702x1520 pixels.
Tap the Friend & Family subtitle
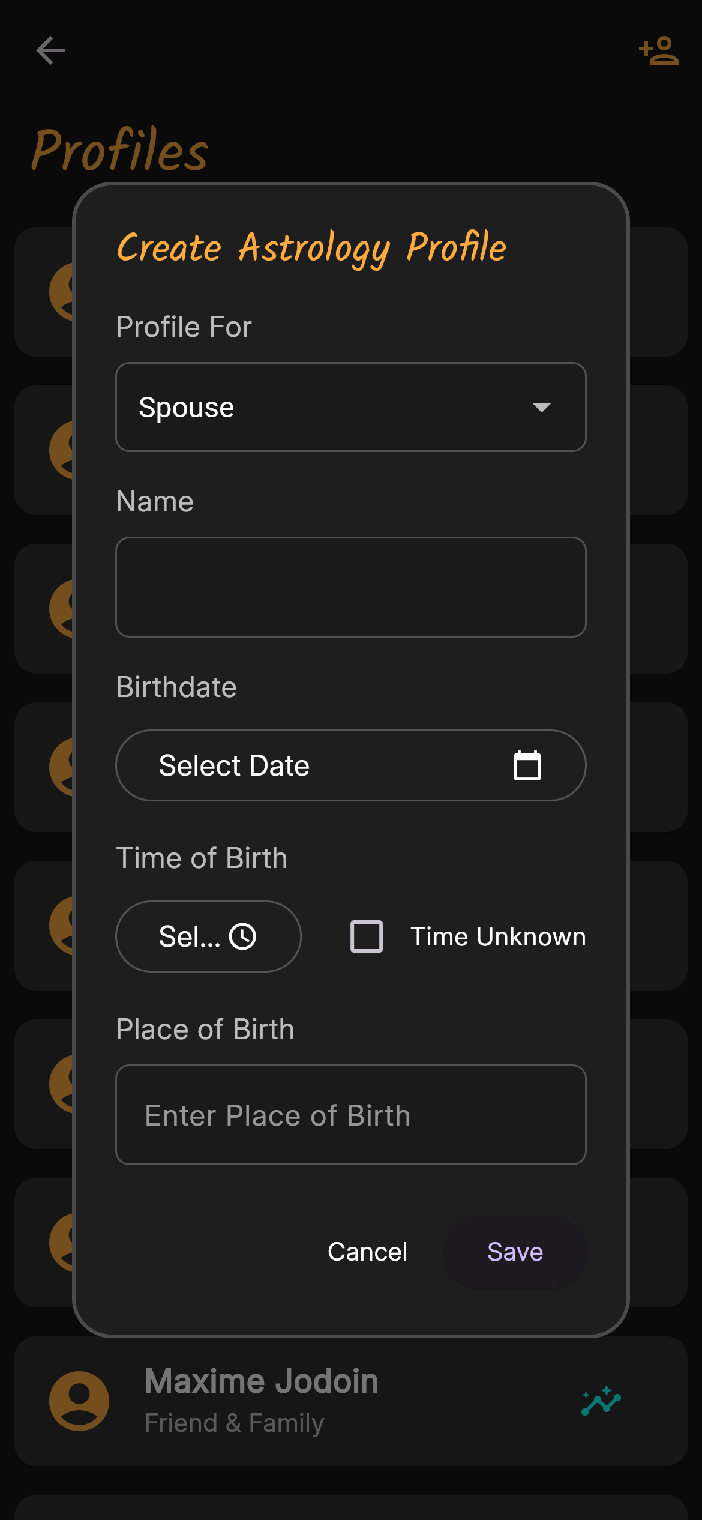pos(234,1423)
